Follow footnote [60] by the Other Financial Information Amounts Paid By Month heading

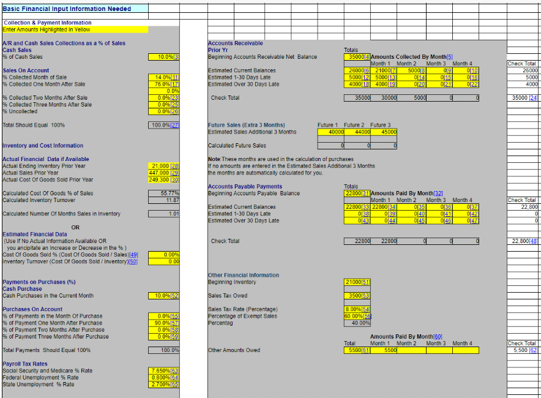click(438, 337)
